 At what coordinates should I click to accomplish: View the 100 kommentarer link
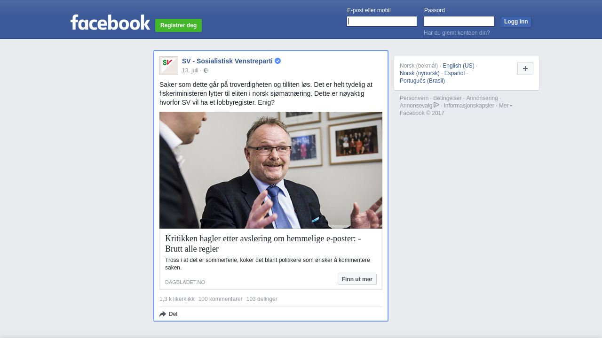(221, 299)
